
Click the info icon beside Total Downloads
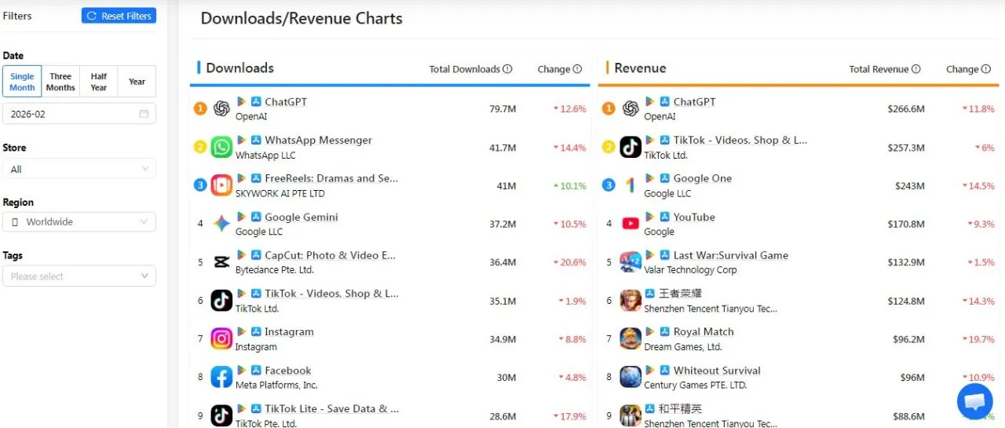click(x=507, y=69)
